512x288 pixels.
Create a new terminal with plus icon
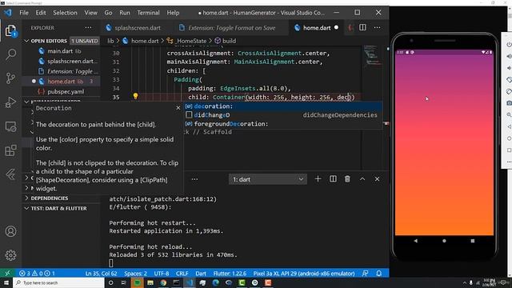(318, 179)
